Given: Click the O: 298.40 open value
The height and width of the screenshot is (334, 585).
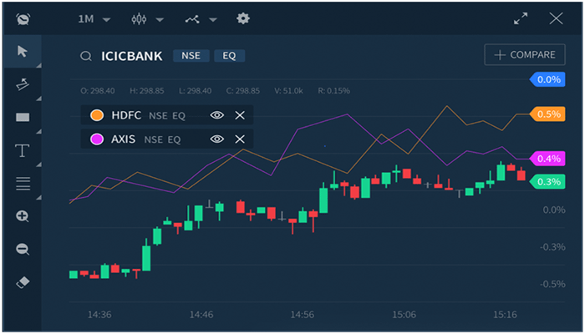Looking at the screenshot, I should coord(98,91).
